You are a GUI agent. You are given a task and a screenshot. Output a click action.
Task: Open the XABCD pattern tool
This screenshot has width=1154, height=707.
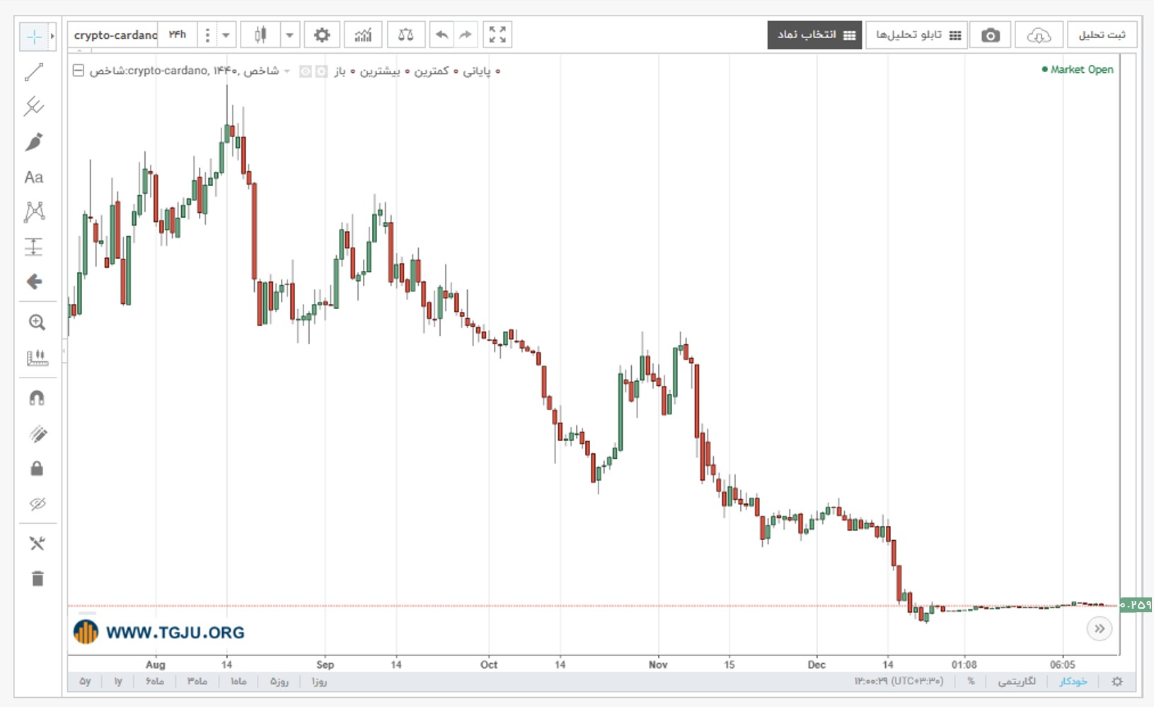(34, 211)
